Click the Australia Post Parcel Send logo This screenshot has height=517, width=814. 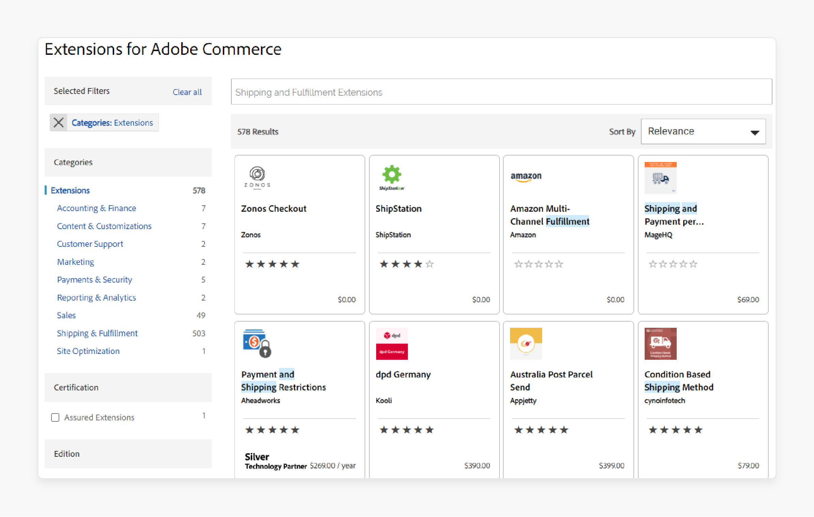click(x=526, y=343)
